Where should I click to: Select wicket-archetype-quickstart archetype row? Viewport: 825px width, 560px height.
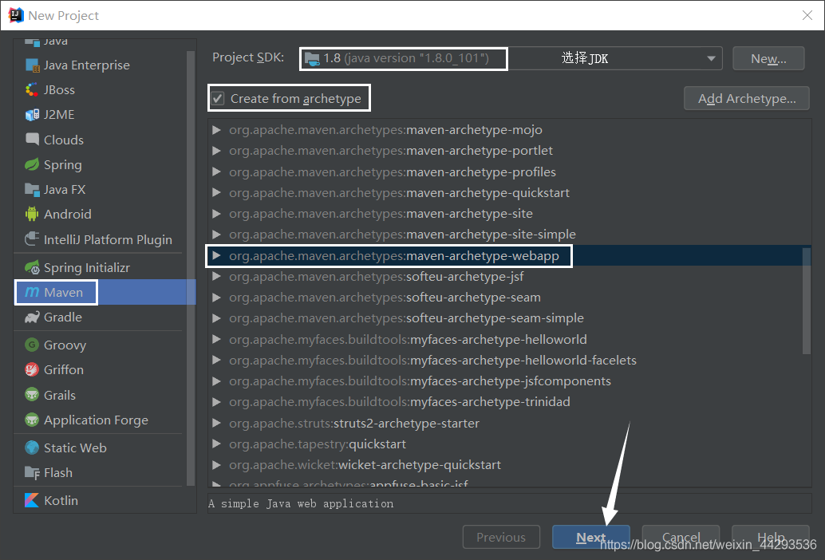[509, 465]
